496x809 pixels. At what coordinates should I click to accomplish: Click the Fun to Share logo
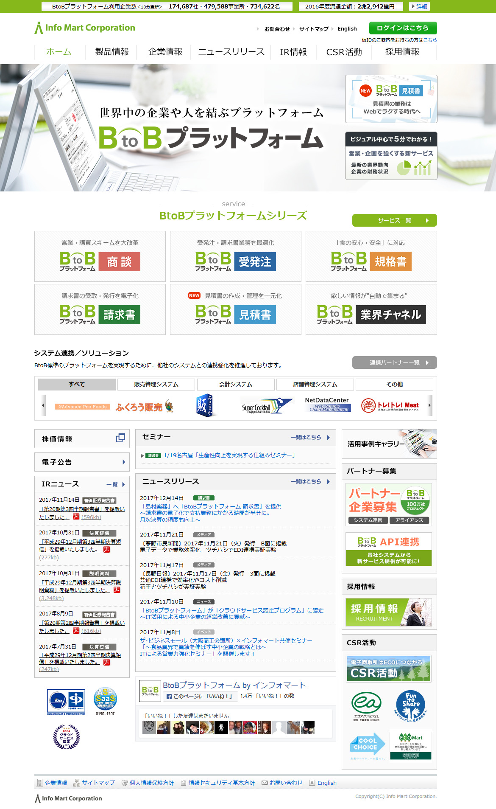pyautogui.click(x=410, y=705)
